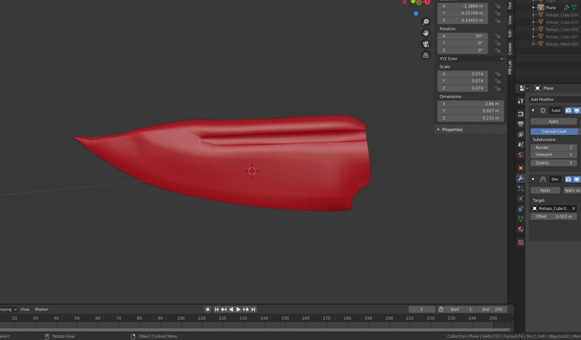Open the Modifiers wrench tab icon
This screenshot has width=581, height=340.
click(521, 178)
